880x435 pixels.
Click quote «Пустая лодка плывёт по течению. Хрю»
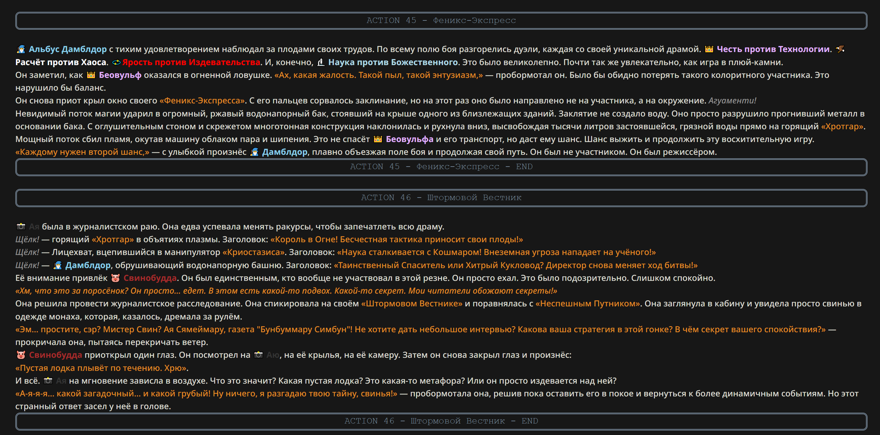click(x=101, y=368)
